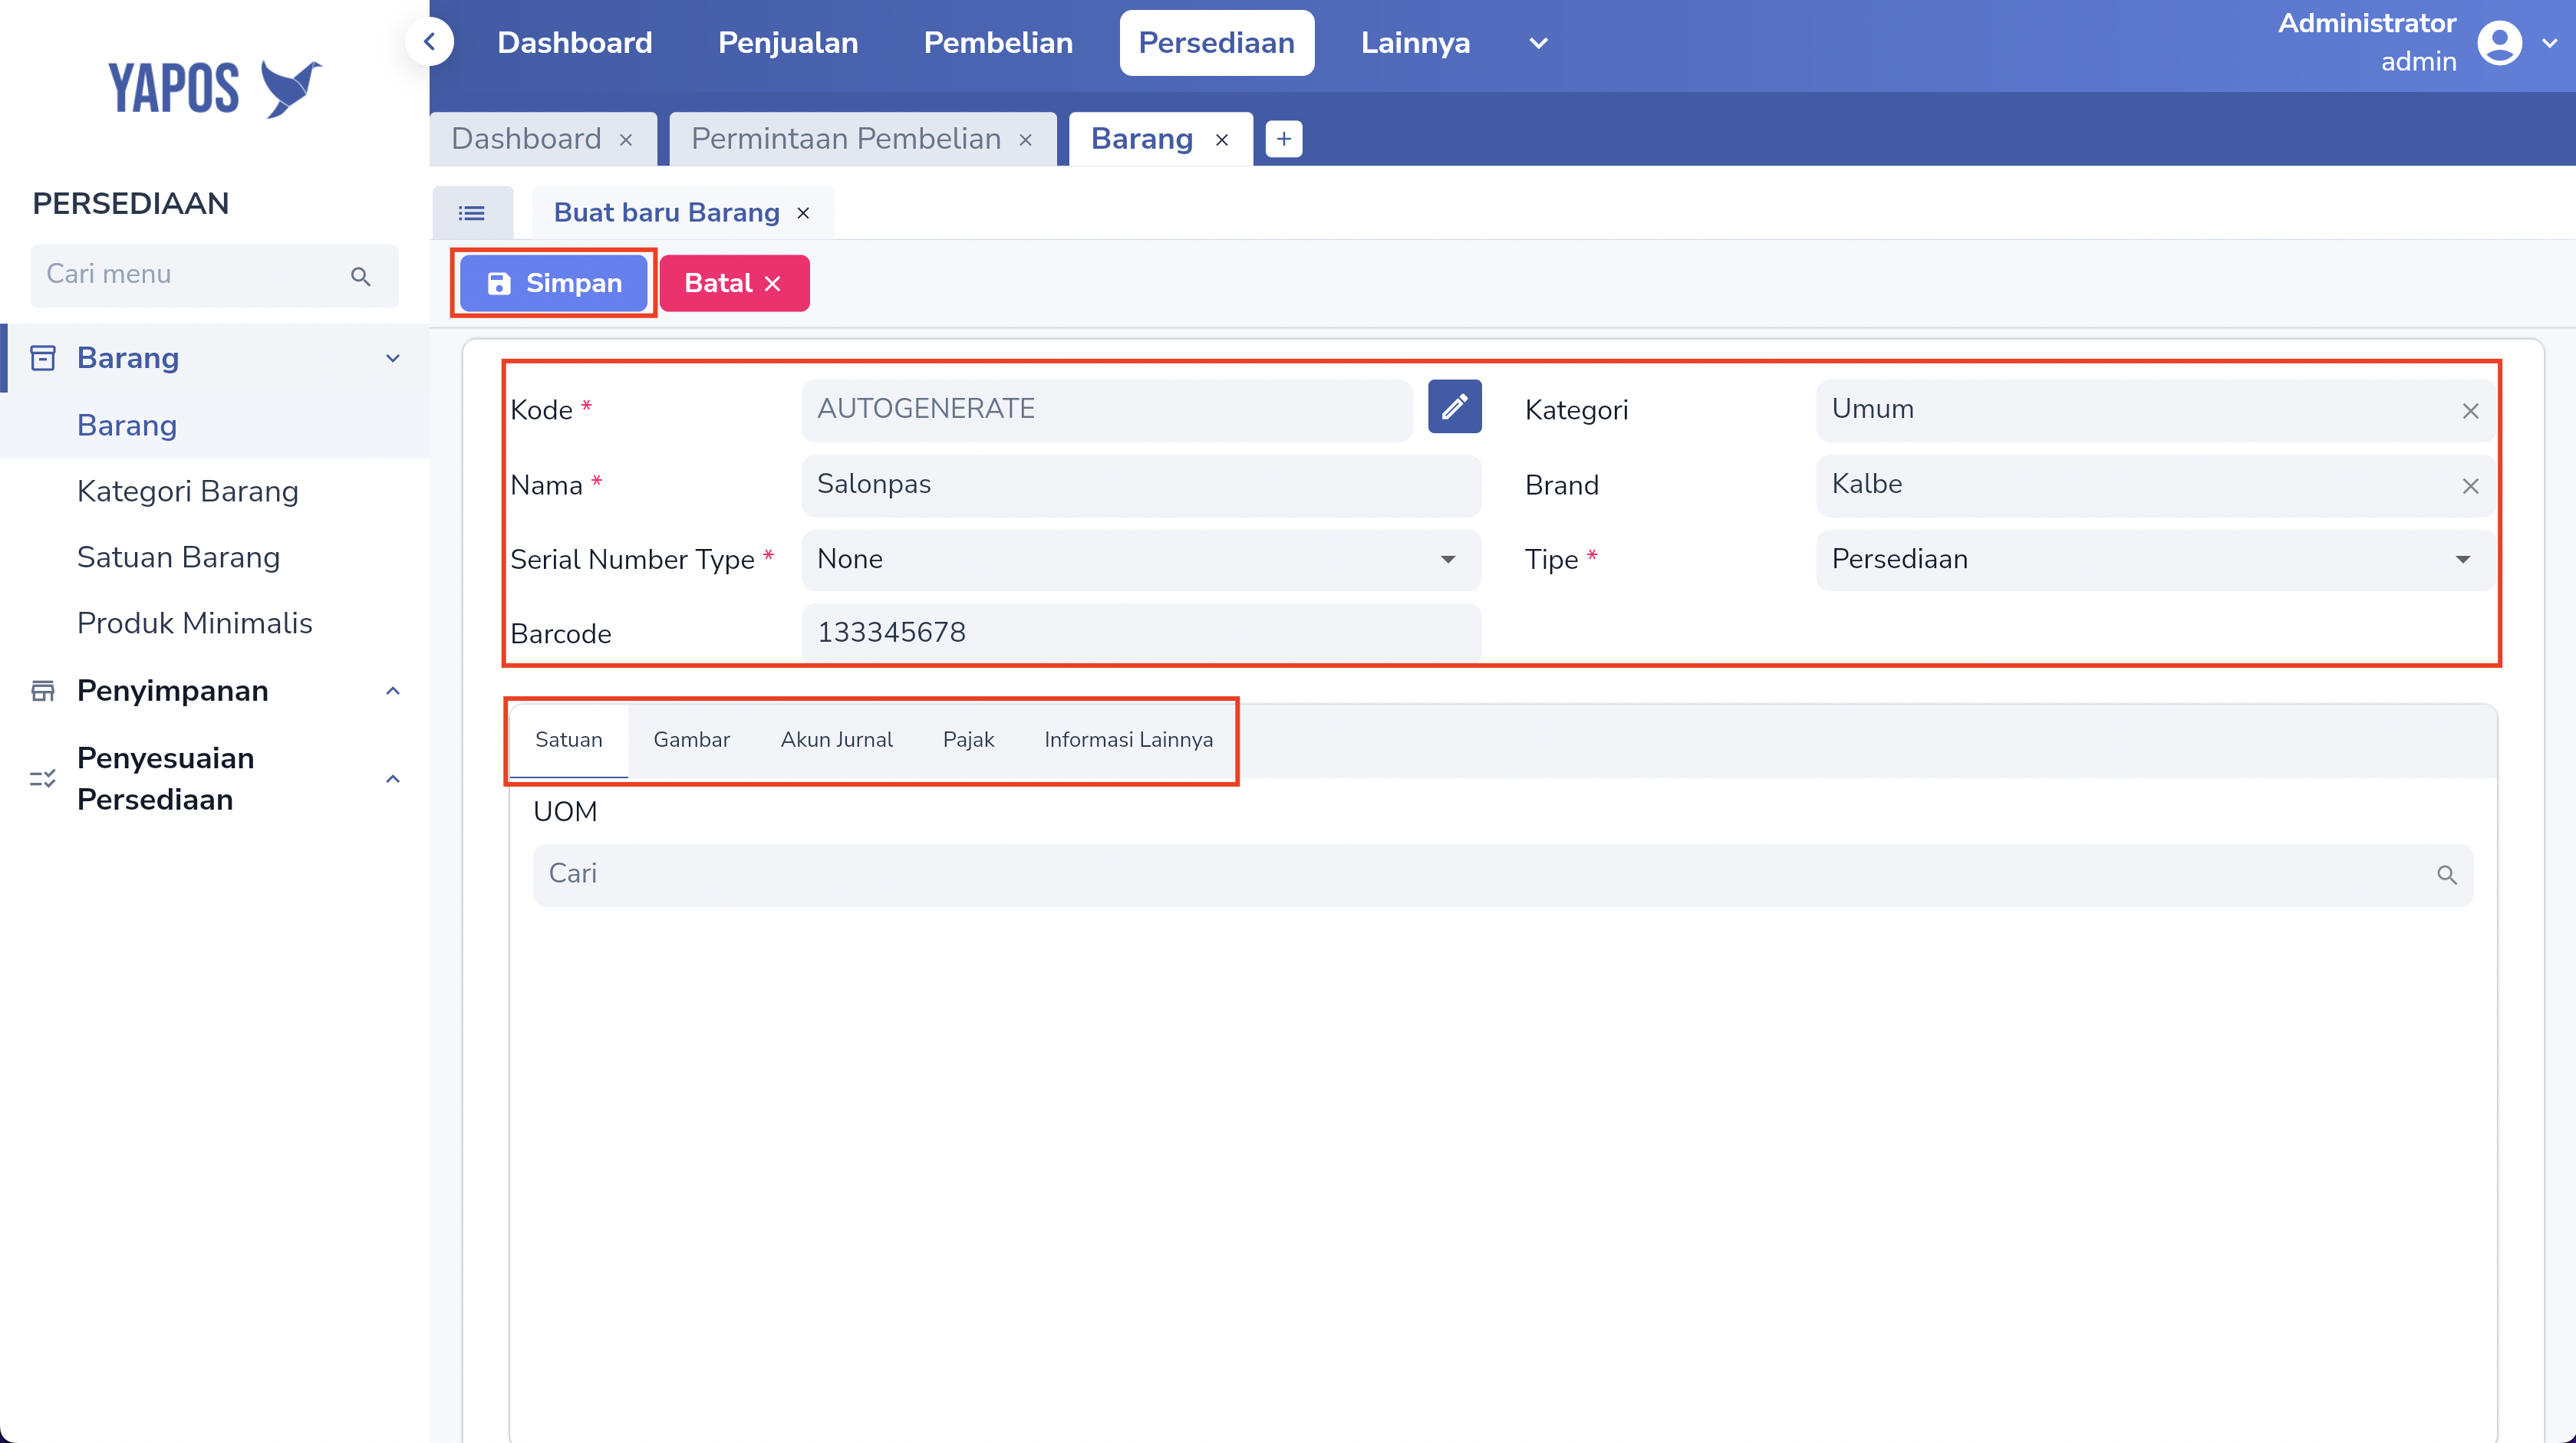The image size is (2576, 1443).
Task: Click the user avatar icon
Action: pyautogui.click(x=2499, y=43)
